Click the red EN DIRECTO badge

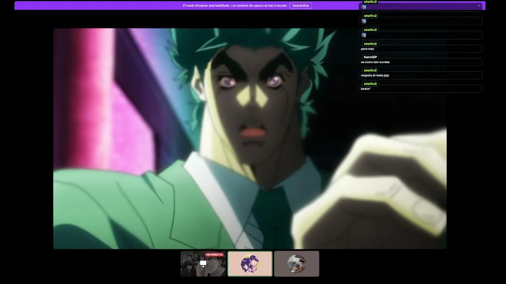click(x=214, y=255)
